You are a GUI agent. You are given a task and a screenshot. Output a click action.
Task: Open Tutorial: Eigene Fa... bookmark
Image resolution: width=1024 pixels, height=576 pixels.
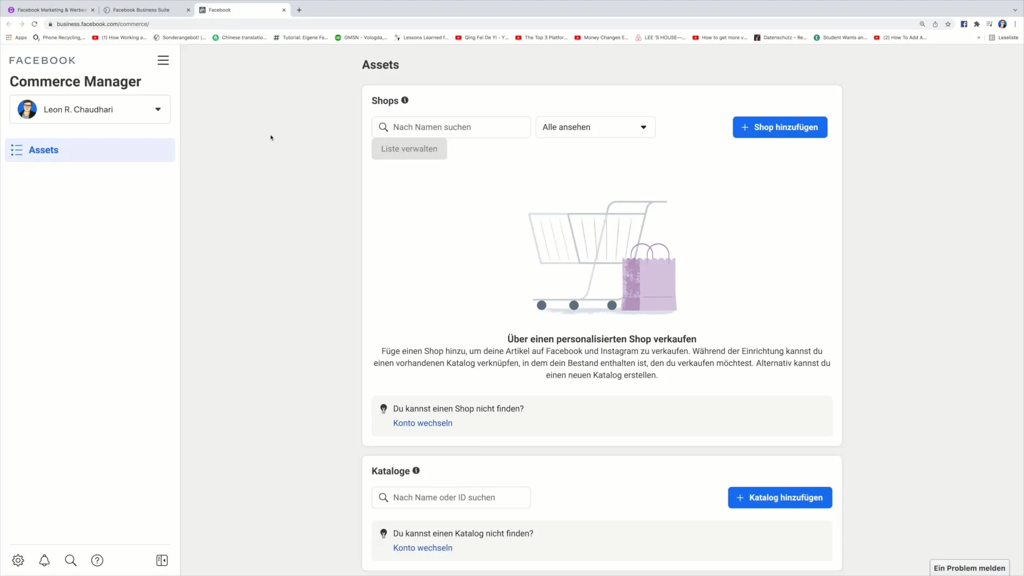click(x=301, y=37)
